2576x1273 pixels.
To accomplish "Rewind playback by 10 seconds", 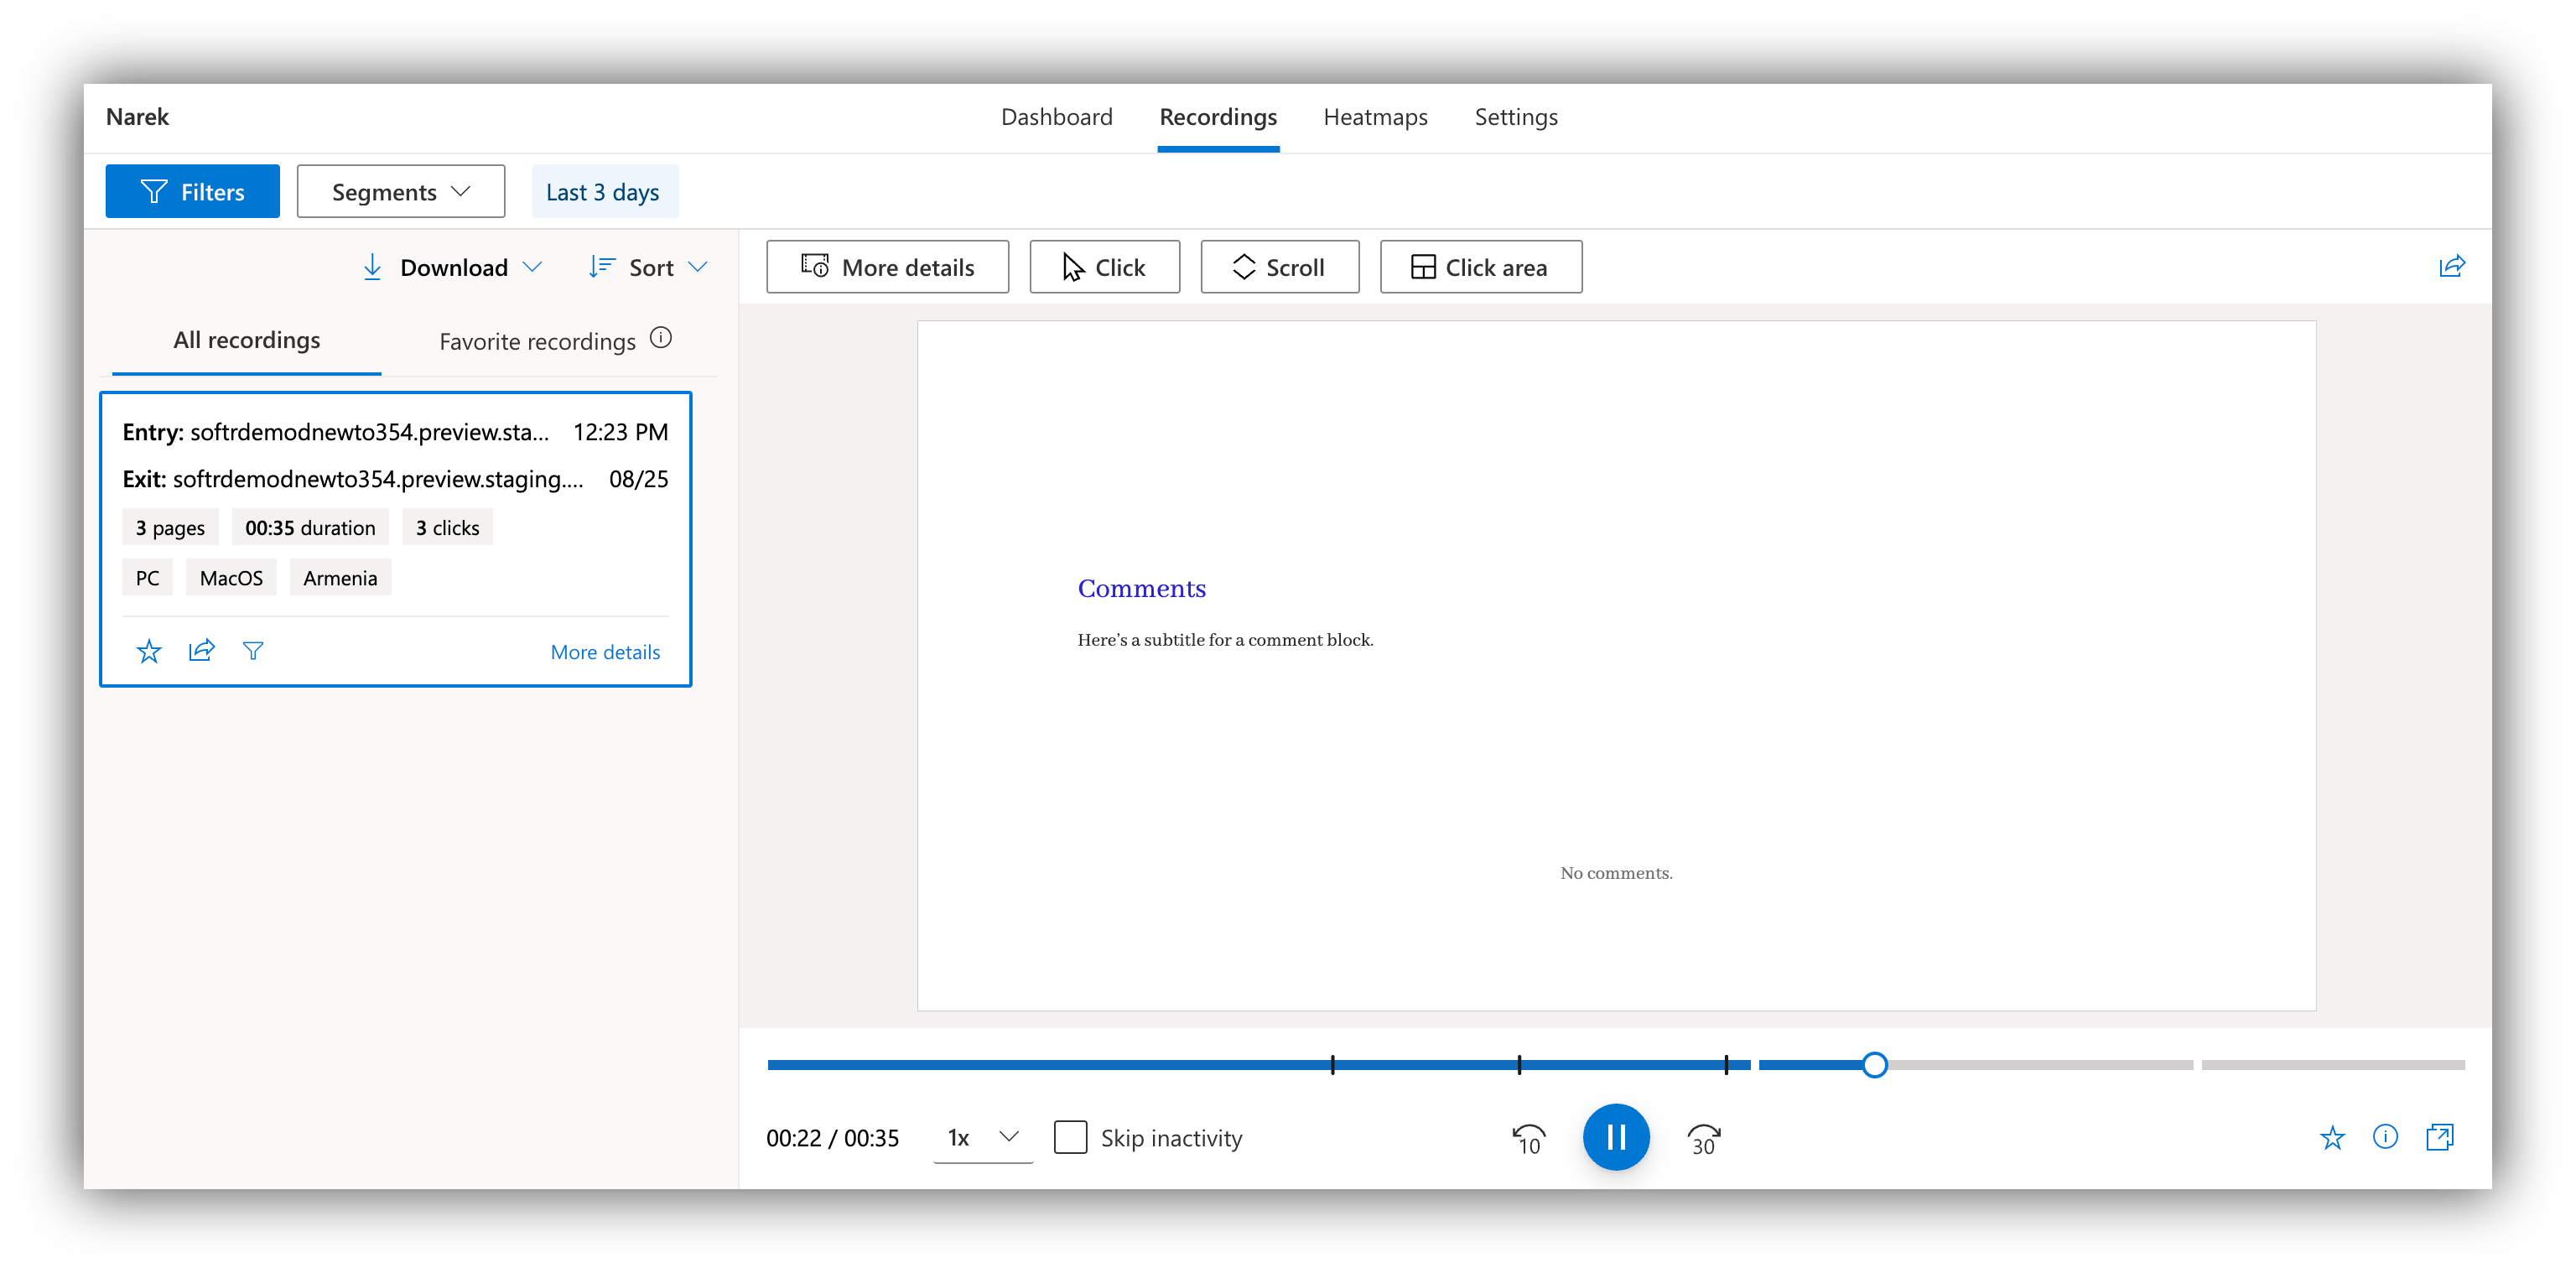I will click(1527, 1137).
